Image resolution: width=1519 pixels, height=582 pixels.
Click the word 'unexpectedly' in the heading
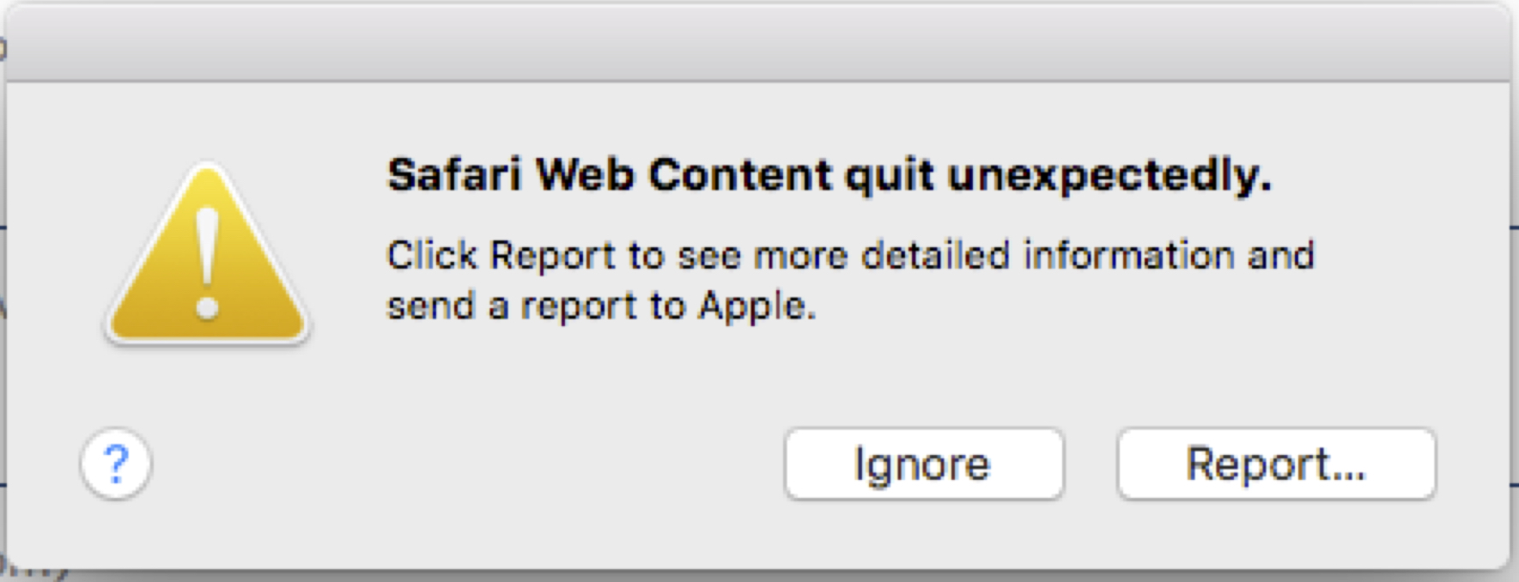coord(1109,175)
